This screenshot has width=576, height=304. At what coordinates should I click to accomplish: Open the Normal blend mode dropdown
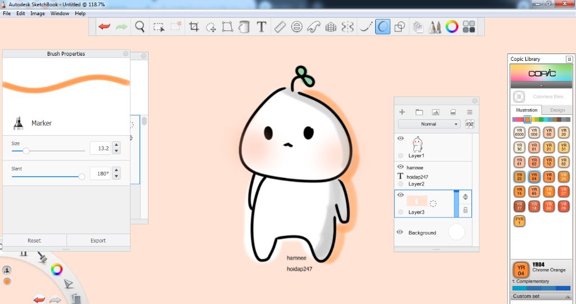click(x=429, y=124)
